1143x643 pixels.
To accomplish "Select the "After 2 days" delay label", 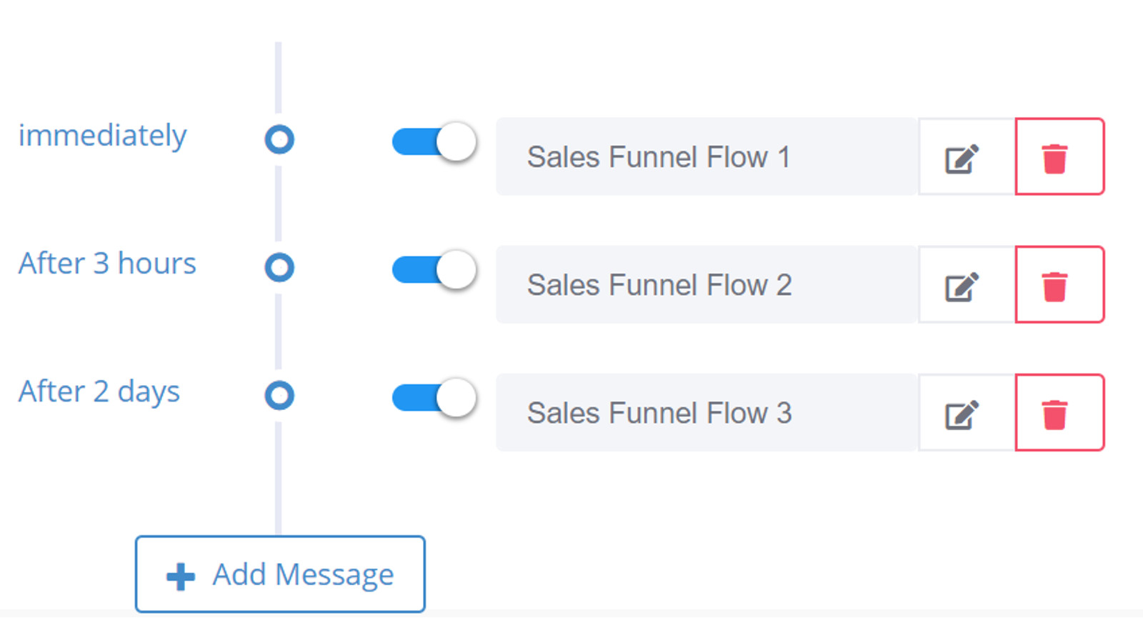I will pyautogui.click(x=99, y=392).
